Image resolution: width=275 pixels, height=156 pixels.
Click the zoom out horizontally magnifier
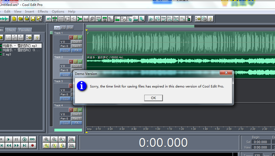click(x=54, y=139)
